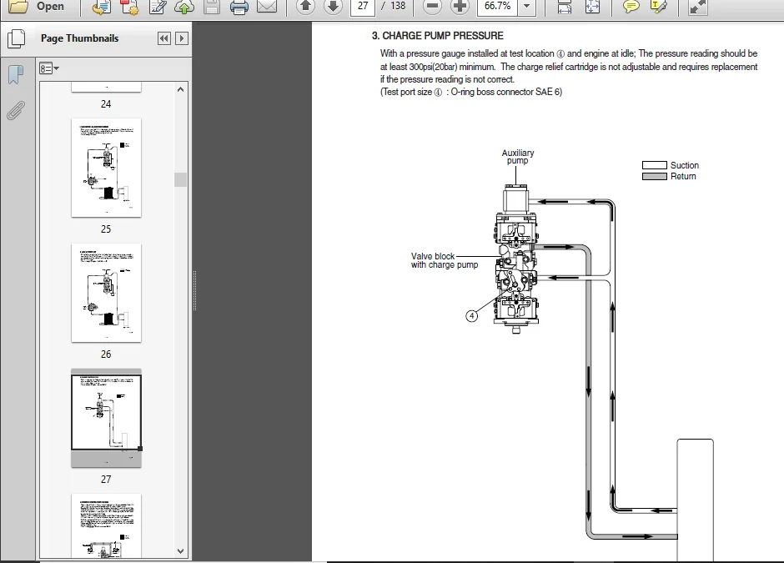Viewport: 784px width, 563px height.
Task: Click the thumbnail panel scrollbar handle
Action: tap(180, 179)
